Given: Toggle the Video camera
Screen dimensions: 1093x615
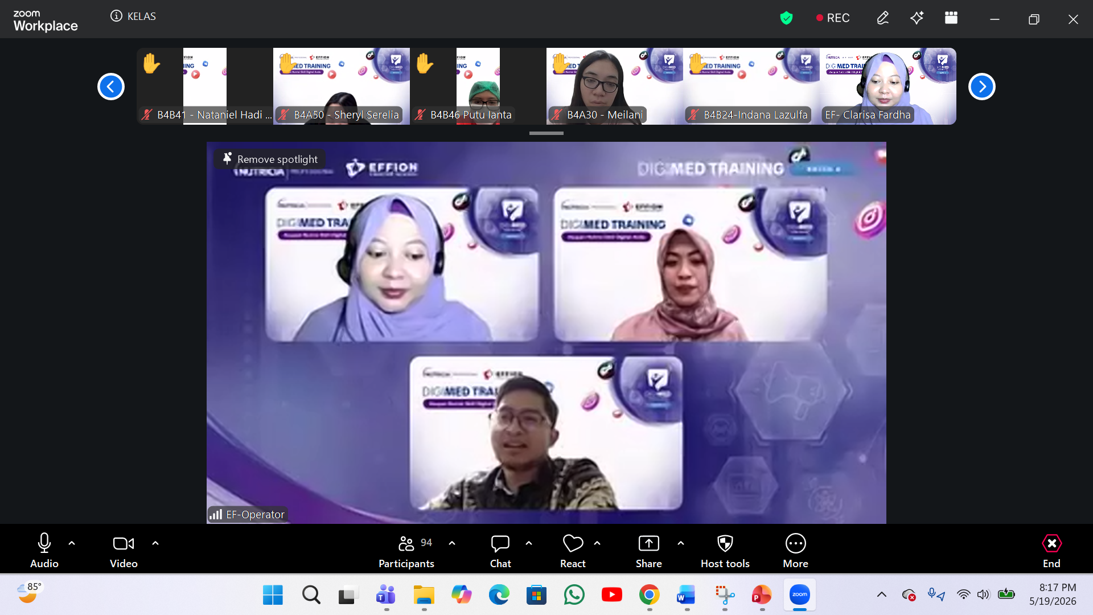Looking at the screenshot, I should pos(124,550).
